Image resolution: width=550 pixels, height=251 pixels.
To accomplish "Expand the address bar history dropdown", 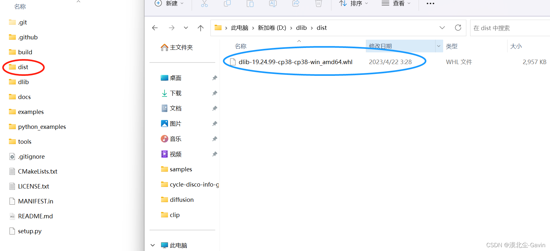I will coord(442,28).
